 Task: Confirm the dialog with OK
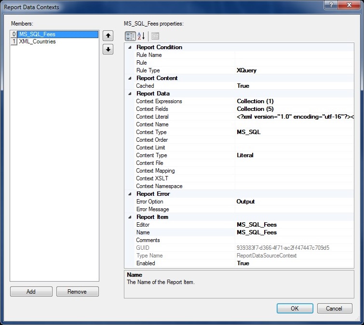(x=295, y=309)
